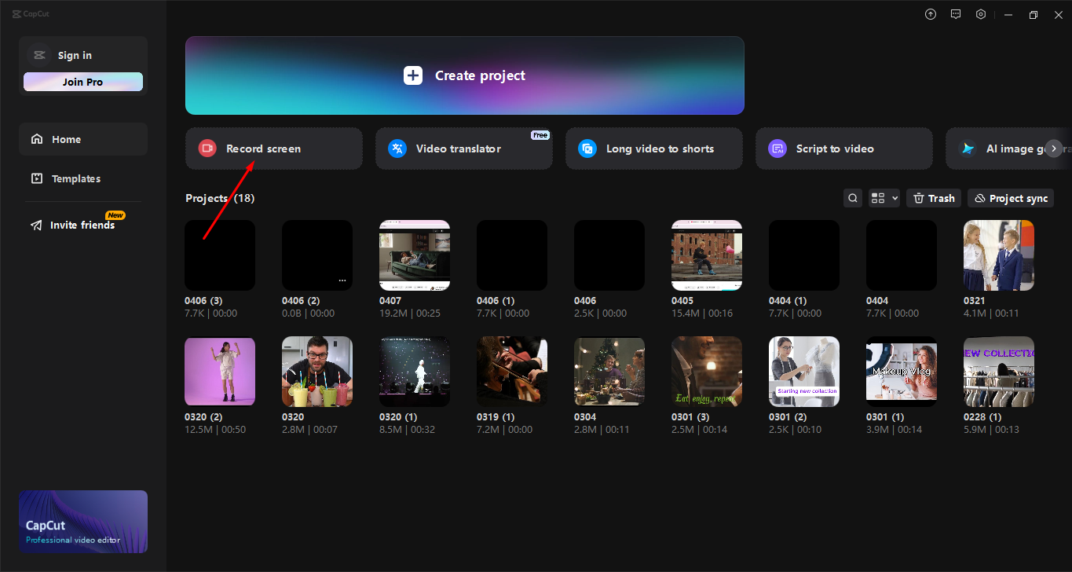Open the Trash
Screen dimensions: 1072x572
pyautogui.click(x=934, y=199)
